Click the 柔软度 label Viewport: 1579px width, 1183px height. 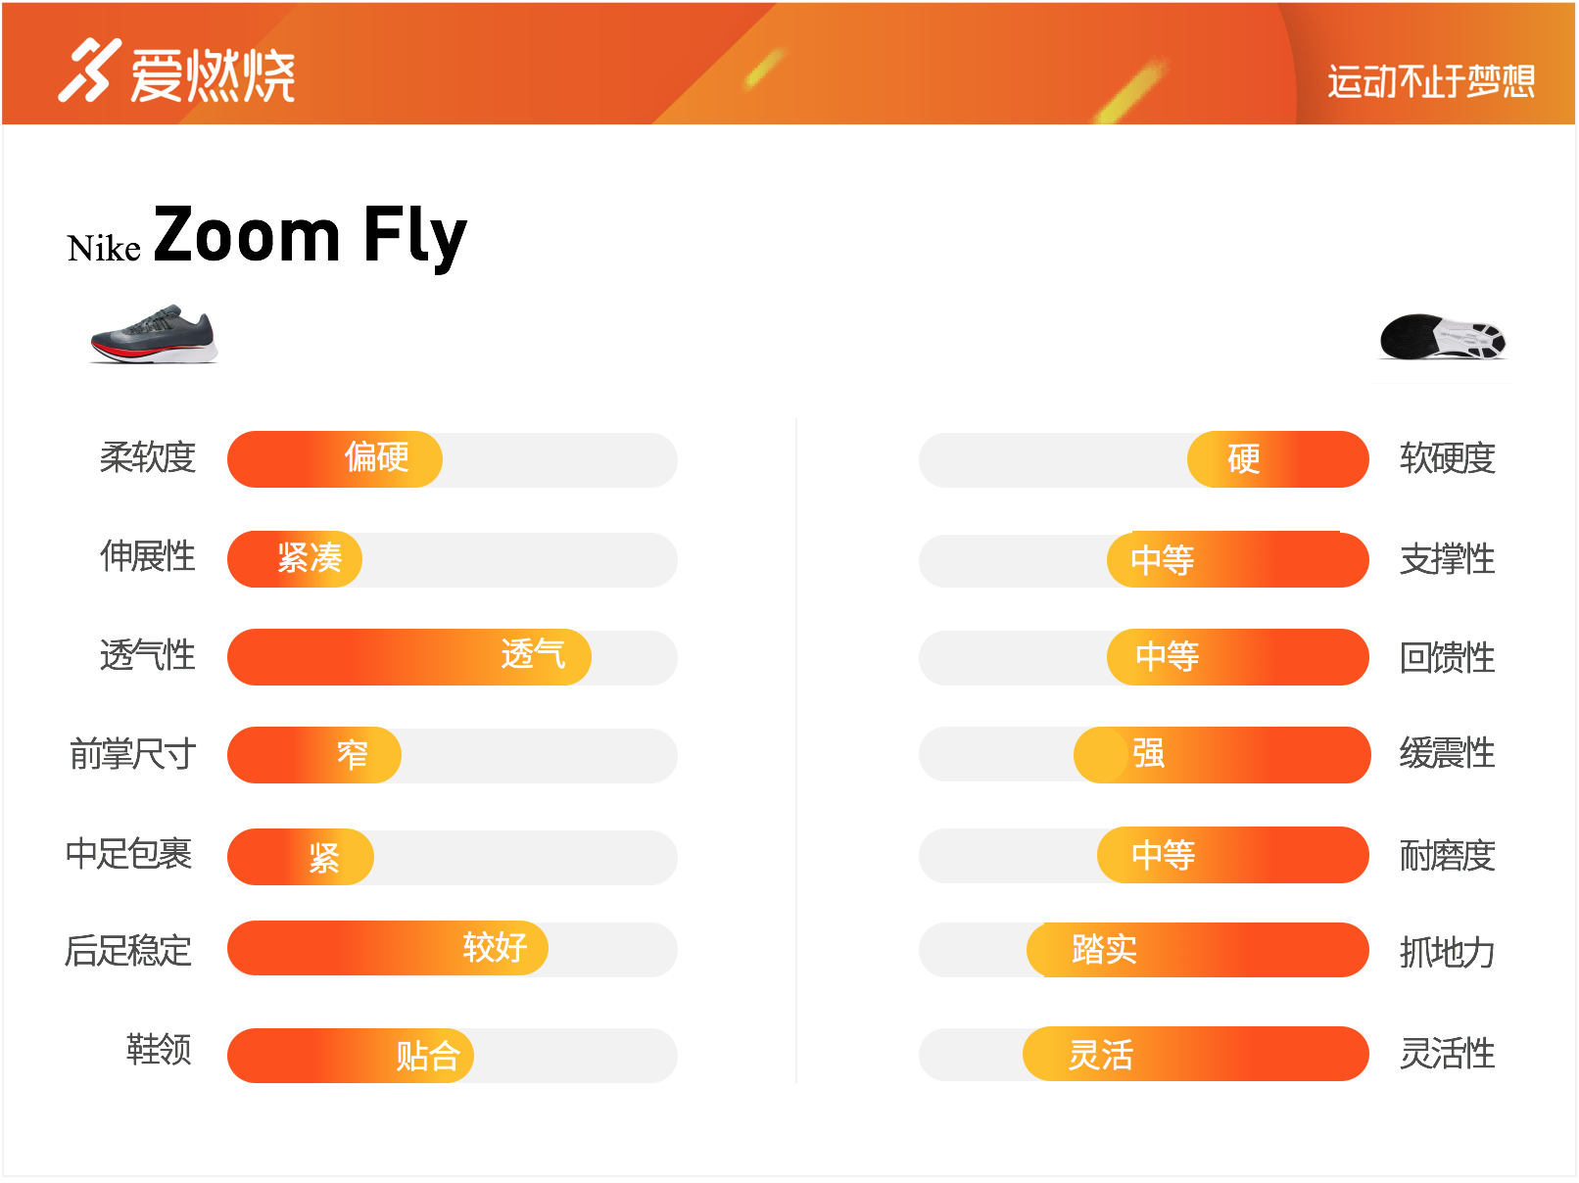click(x=148, y=457)
